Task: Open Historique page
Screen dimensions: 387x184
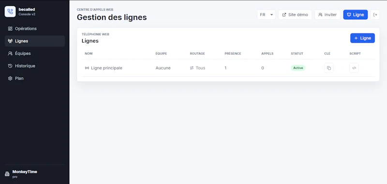Action: click(35, 66)
